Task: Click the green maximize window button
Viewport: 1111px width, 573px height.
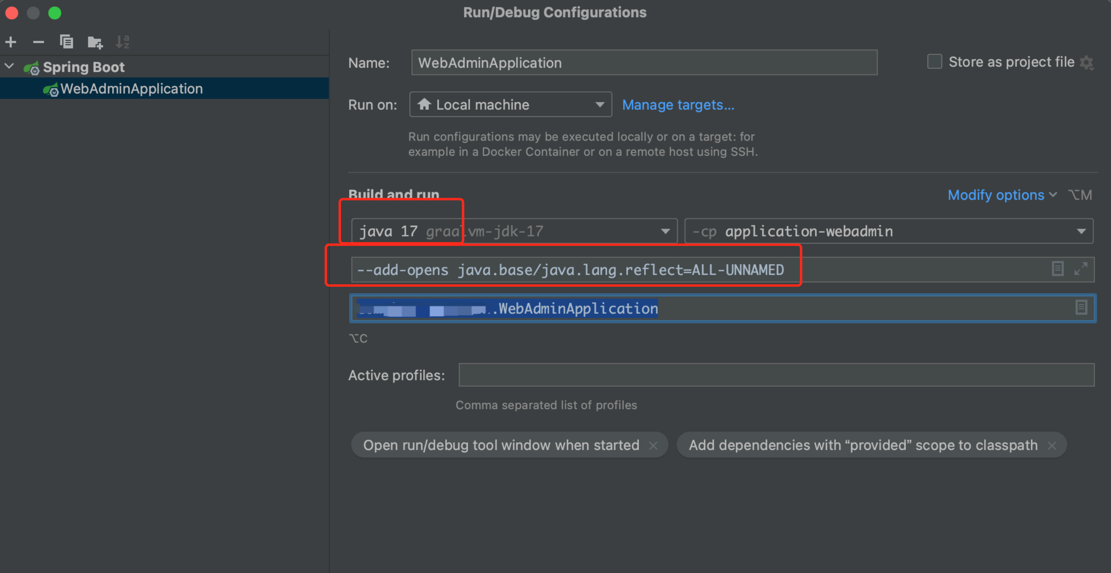Action: [x=55, y=13]
